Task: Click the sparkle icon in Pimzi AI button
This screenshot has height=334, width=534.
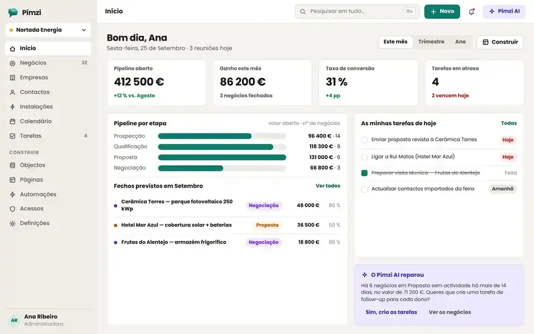Action: [x=492, y=12]
